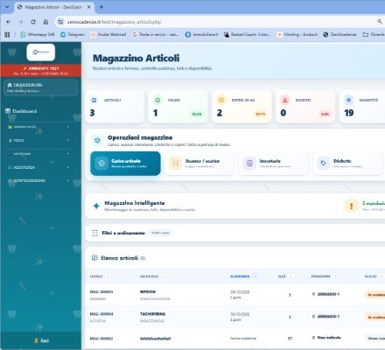Expand the sidebar section above ASSISTENZA
The image size is (385, 350).
(x=39, y=154)
